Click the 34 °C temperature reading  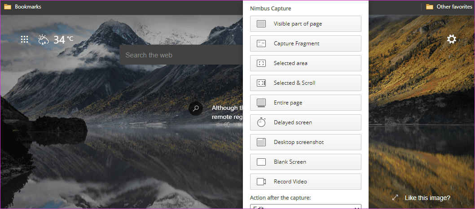63,39
